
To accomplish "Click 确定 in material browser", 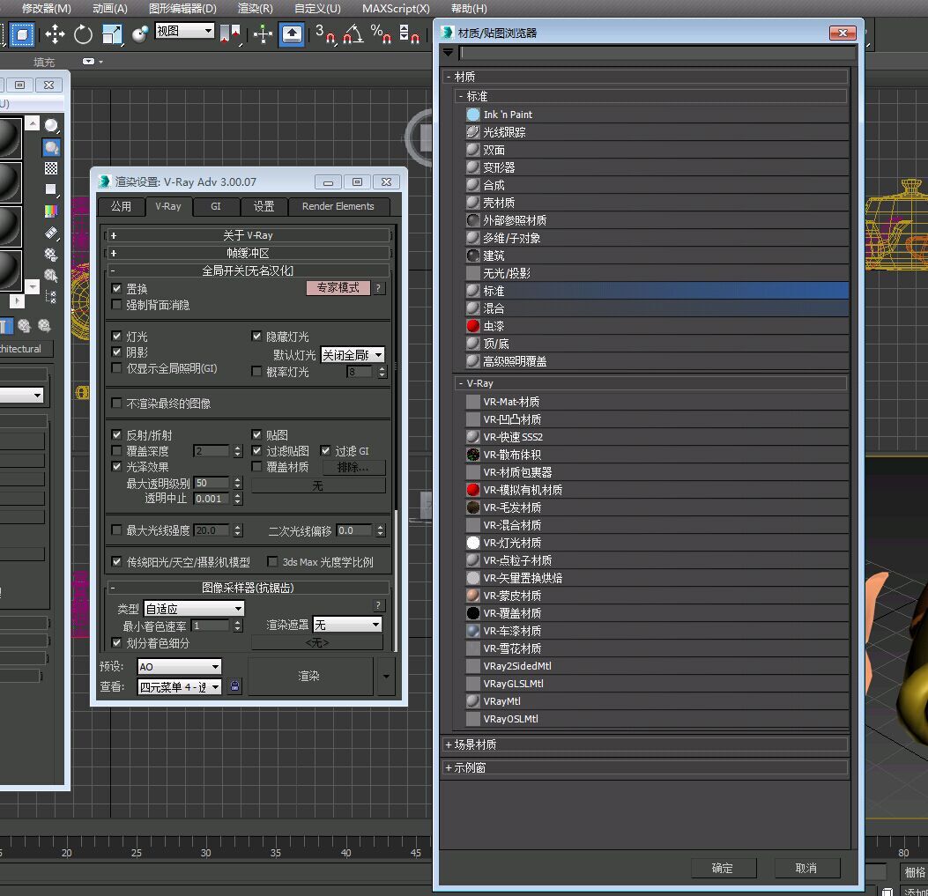I will 722,868.
